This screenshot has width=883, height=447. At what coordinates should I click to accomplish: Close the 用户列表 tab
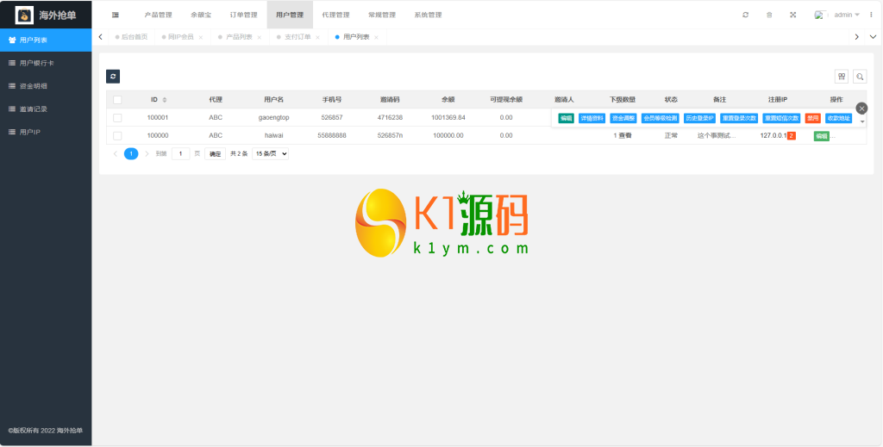376,37
